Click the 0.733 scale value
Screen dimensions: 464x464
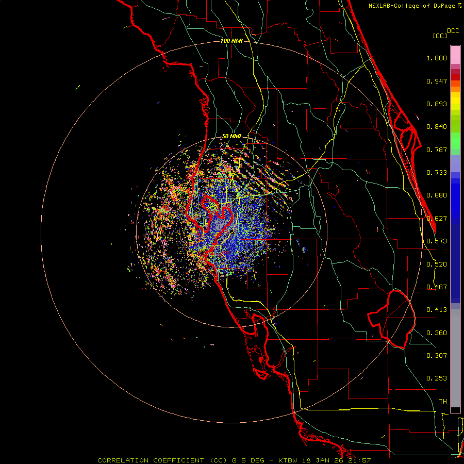[437, 173]
